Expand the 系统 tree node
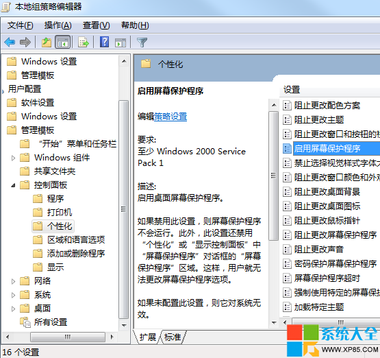 (x=13, y=295)
